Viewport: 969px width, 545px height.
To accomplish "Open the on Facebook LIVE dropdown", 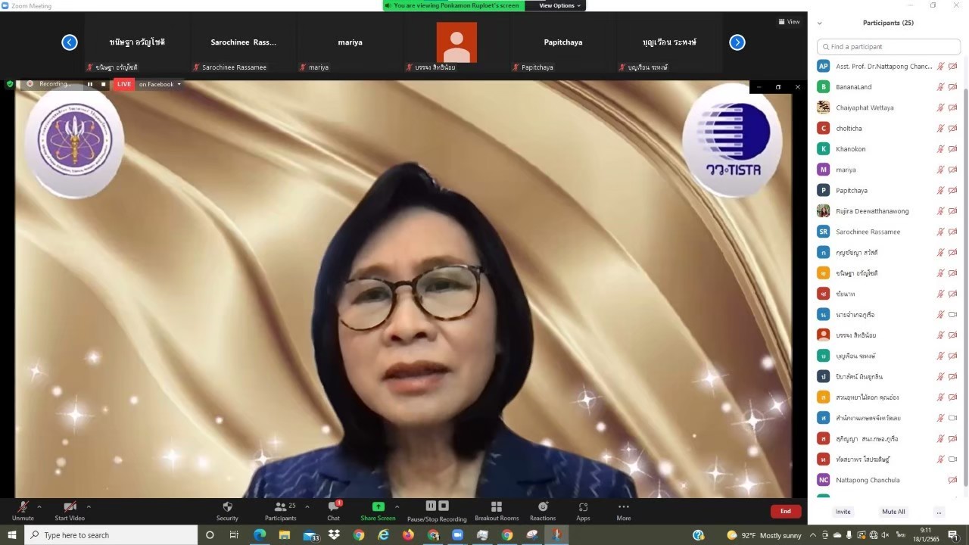I will (x=160, y=84).
